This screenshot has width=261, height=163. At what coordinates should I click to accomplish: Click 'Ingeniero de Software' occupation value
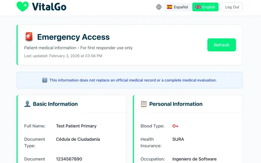pyautogui.click(x=194, y=159)
